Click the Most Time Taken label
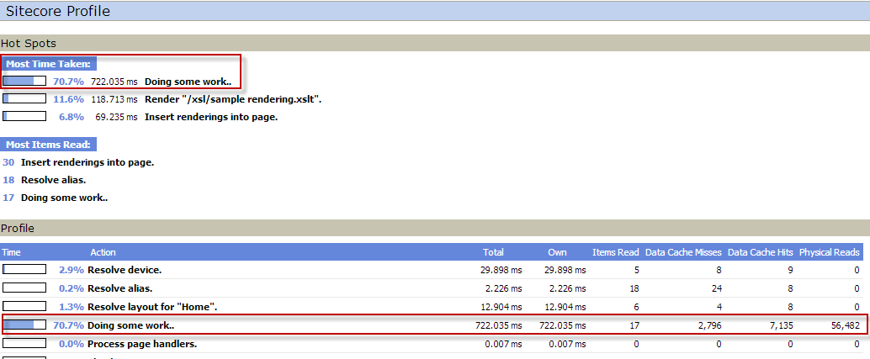The image size is (870, 359). click(x=48, y=64)
